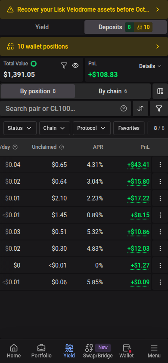The width and height of the screenshot is (168, 363).
Task: Click the /day column help icon
Action: point(15,147)
